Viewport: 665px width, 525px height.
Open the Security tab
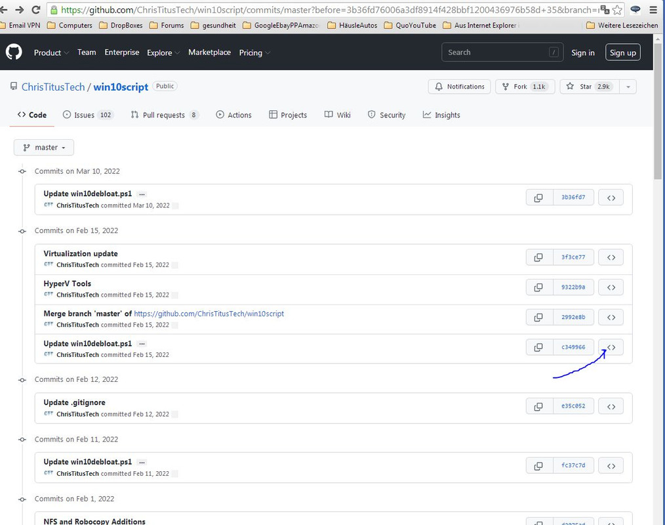pos(386,115)
